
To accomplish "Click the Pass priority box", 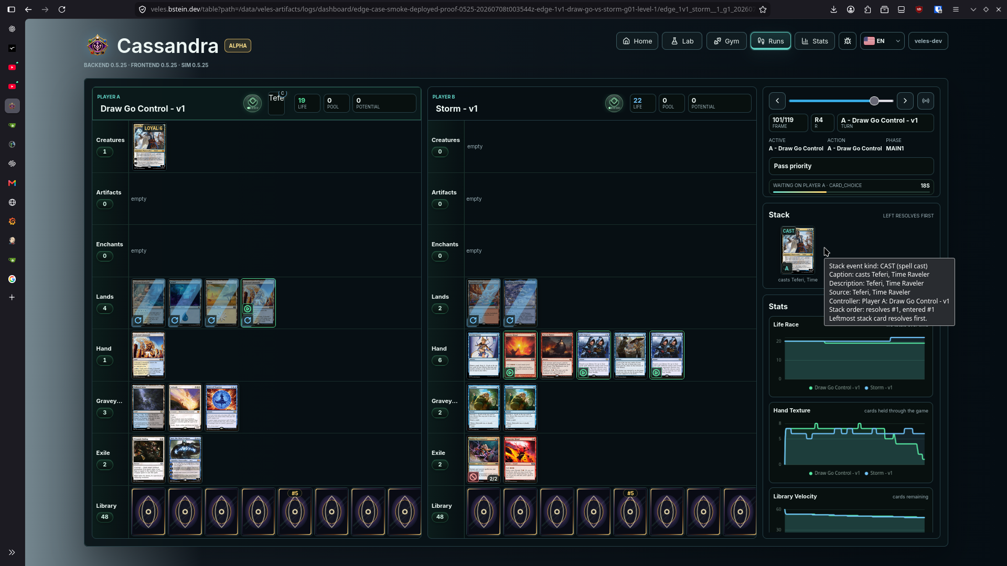I will 851,166.
